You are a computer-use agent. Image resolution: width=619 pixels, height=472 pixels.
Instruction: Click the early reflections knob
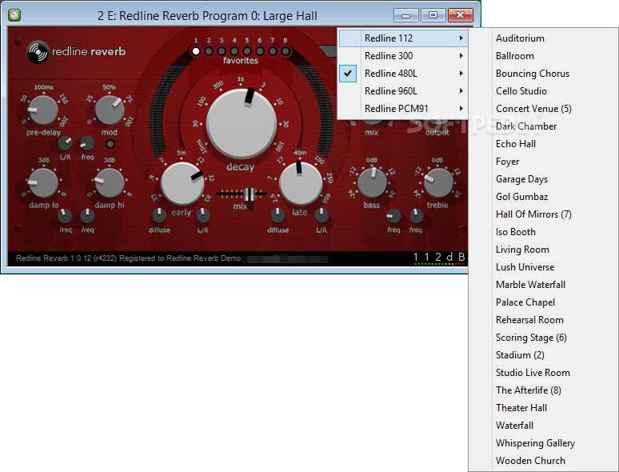[182, 184]
